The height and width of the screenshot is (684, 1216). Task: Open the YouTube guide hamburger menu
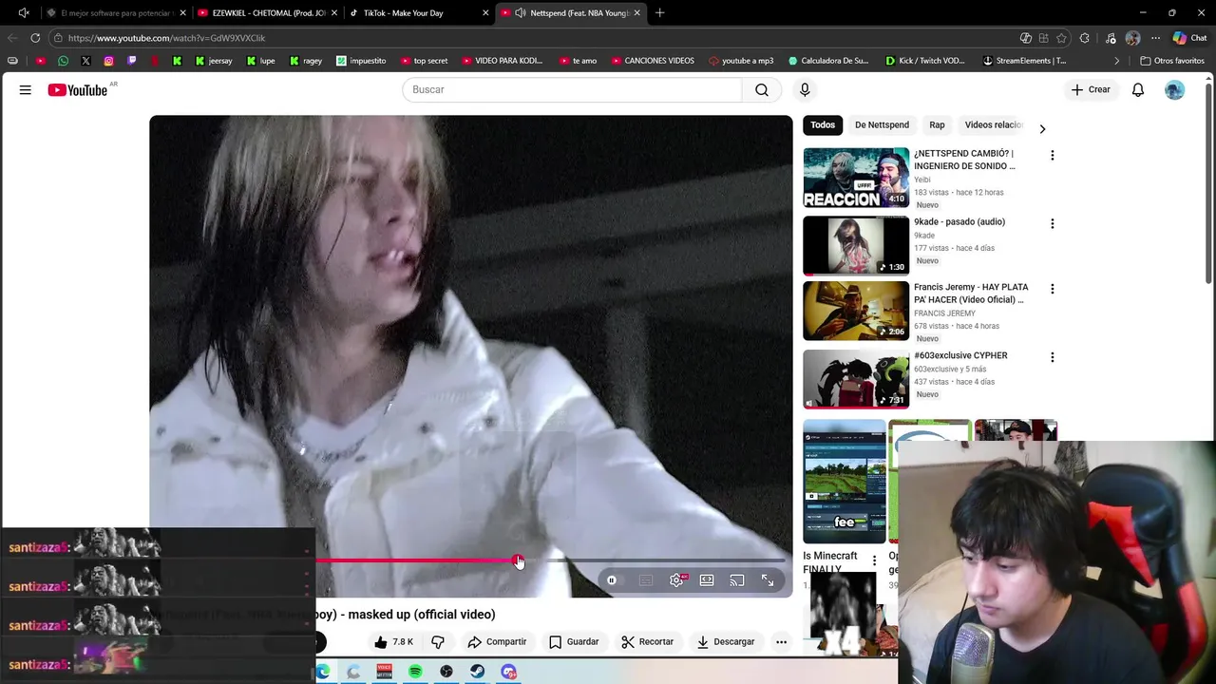tap(26, 89)
